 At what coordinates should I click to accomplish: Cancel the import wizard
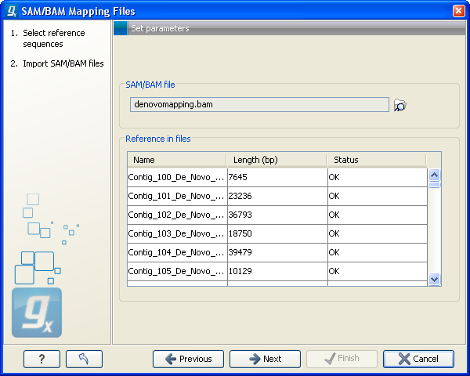[x=418, y=359]
